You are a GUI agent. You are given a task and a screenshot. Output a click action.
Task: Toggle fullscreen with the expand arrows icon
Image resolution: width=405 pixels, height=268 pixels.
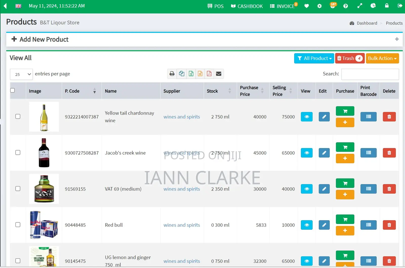point(360,6)
